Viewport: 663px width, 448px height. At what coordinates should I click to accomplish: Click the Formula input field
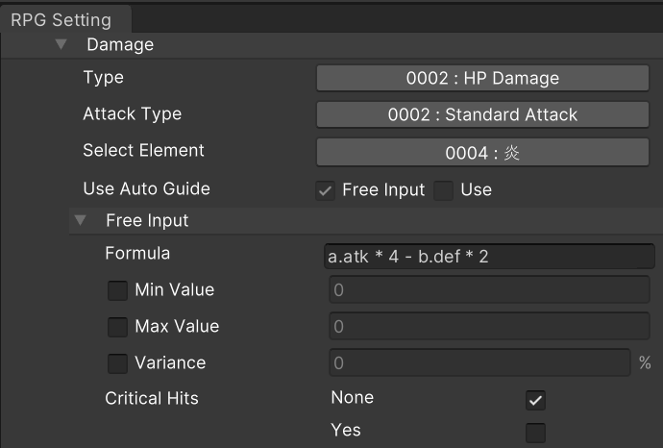coord(489,256)
